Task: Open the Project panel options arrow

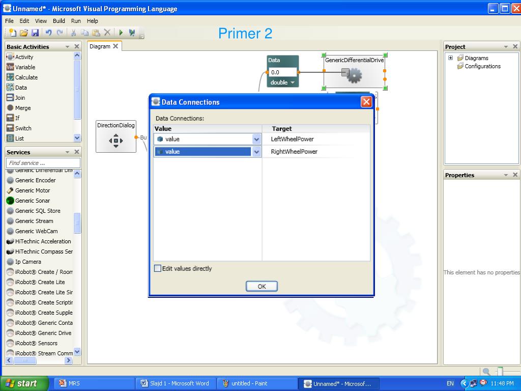Action: (x=506, y=46)
